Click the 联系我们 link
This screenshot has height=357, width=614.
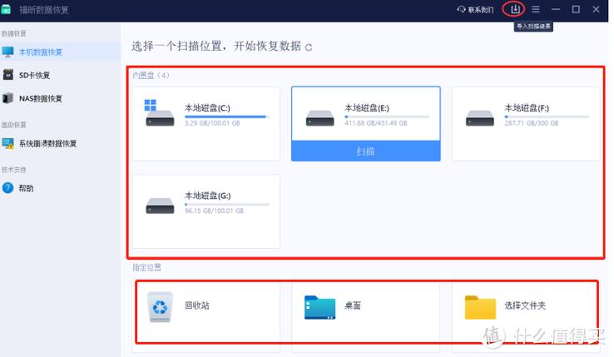481,9
